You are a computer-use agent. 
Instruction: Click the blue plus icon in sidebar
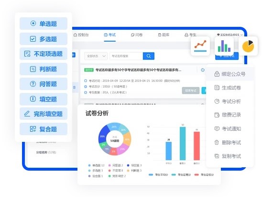(x=74, y=55)
